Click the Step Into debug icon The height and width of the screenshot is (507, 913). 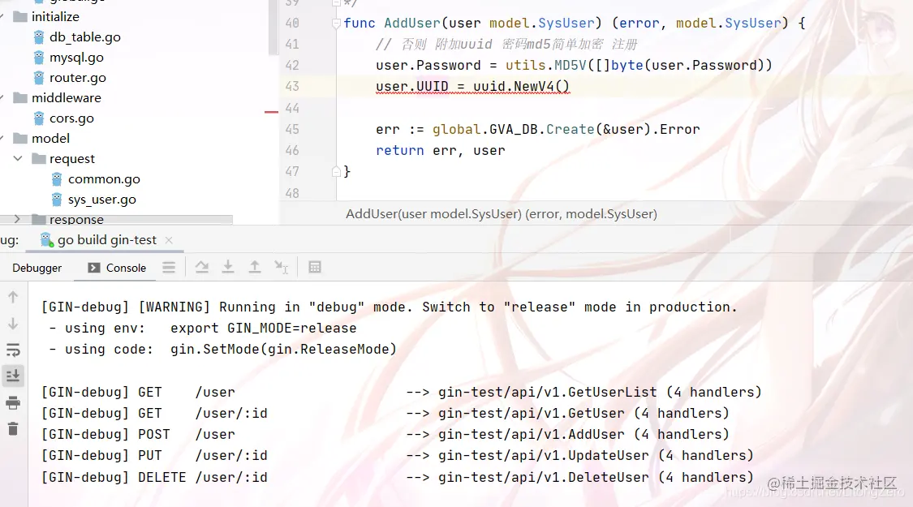coord(228,267)
